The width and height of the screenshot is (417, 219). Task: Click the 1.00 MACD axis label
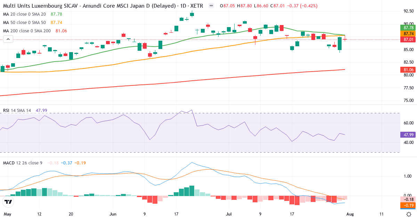(x=407, y=176)
